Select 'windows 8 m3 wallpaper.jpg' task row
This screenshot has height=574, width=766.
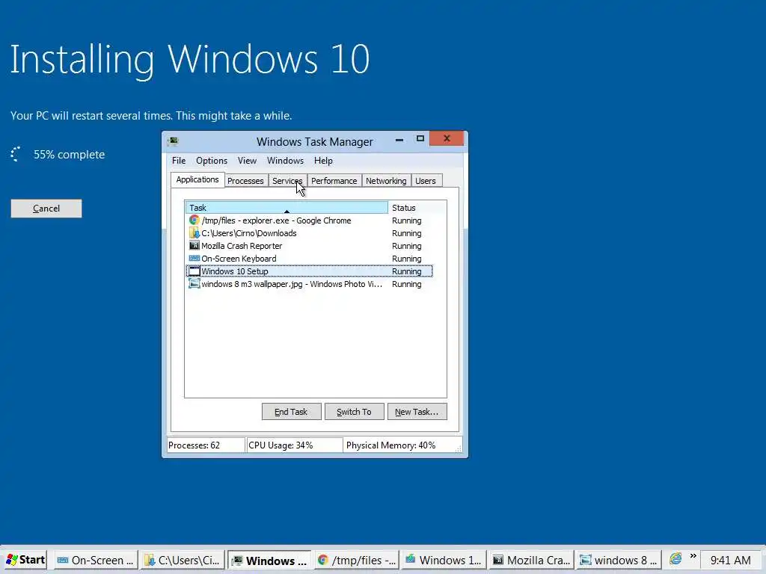pyautogui.click(x=309, y=283)
